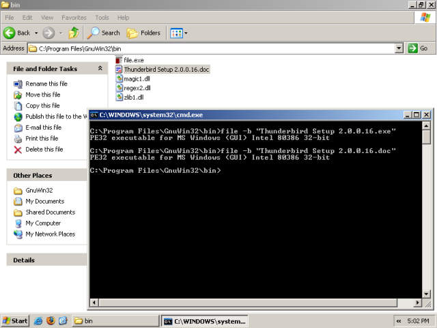Toggle the Folders pane button
Screen dimensions: 437x328
143,33
